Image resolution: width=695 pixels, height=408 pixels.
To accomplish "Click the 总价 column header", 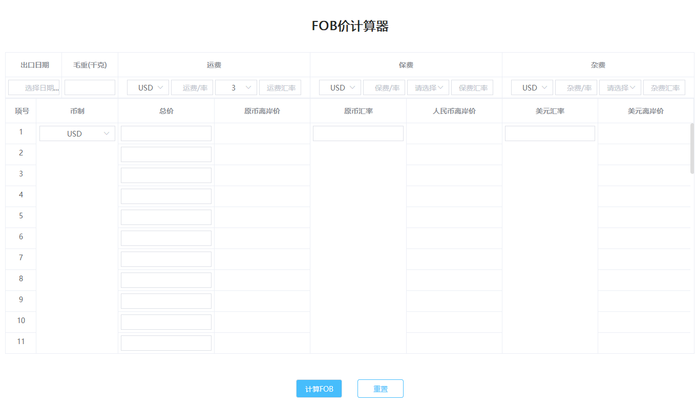I will (166, 111).
